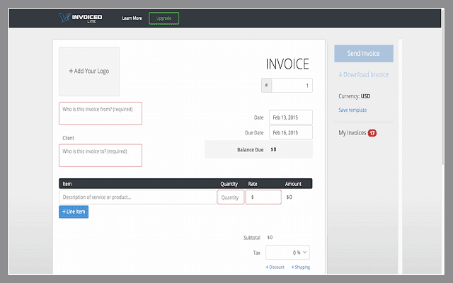Add a new Line Item
Viewport: 453px width, 283px height.
74,212
